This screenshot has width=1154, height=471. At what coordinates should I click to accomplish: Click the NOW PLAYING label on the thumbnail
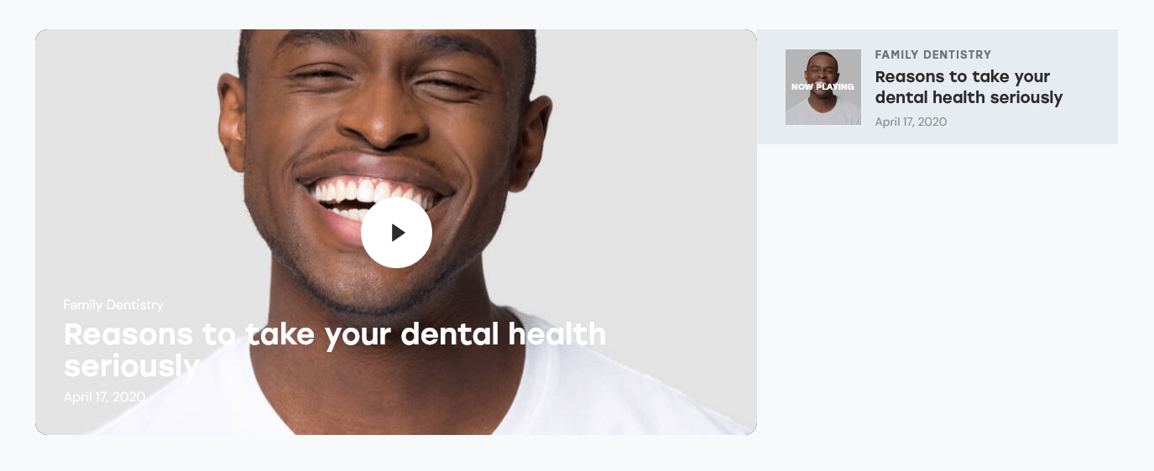click(x=823, y=87)
